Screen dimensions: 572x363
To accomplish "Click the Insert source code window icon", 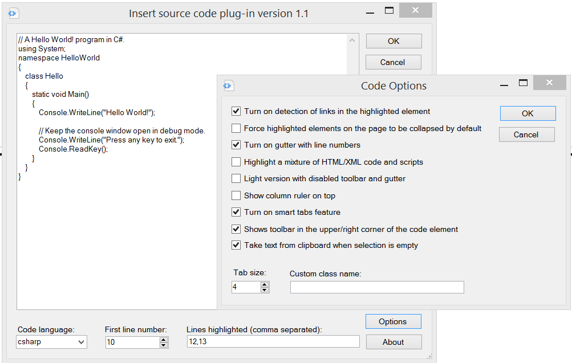I will click(x=14, y=13).
